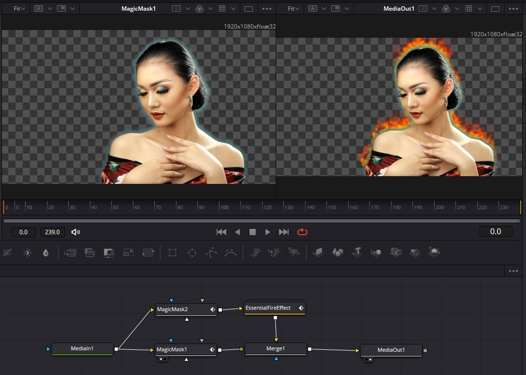Toggle loop playback mode
The image size is (526, 375).
coord(302,232)
